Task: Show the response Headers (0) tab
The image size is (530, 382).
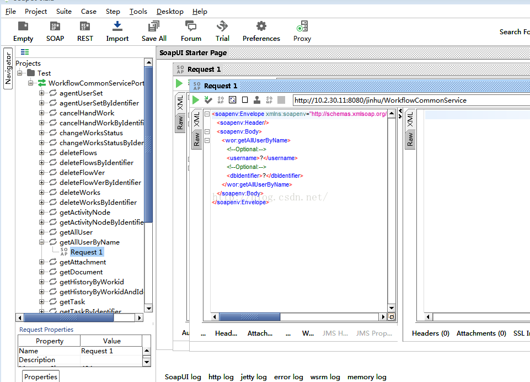Action: pyautogui.click(x=430, y=333)
